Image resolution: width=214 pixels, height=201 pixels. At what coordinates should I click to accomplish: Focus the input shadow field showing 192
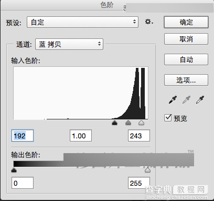[23, 136]
